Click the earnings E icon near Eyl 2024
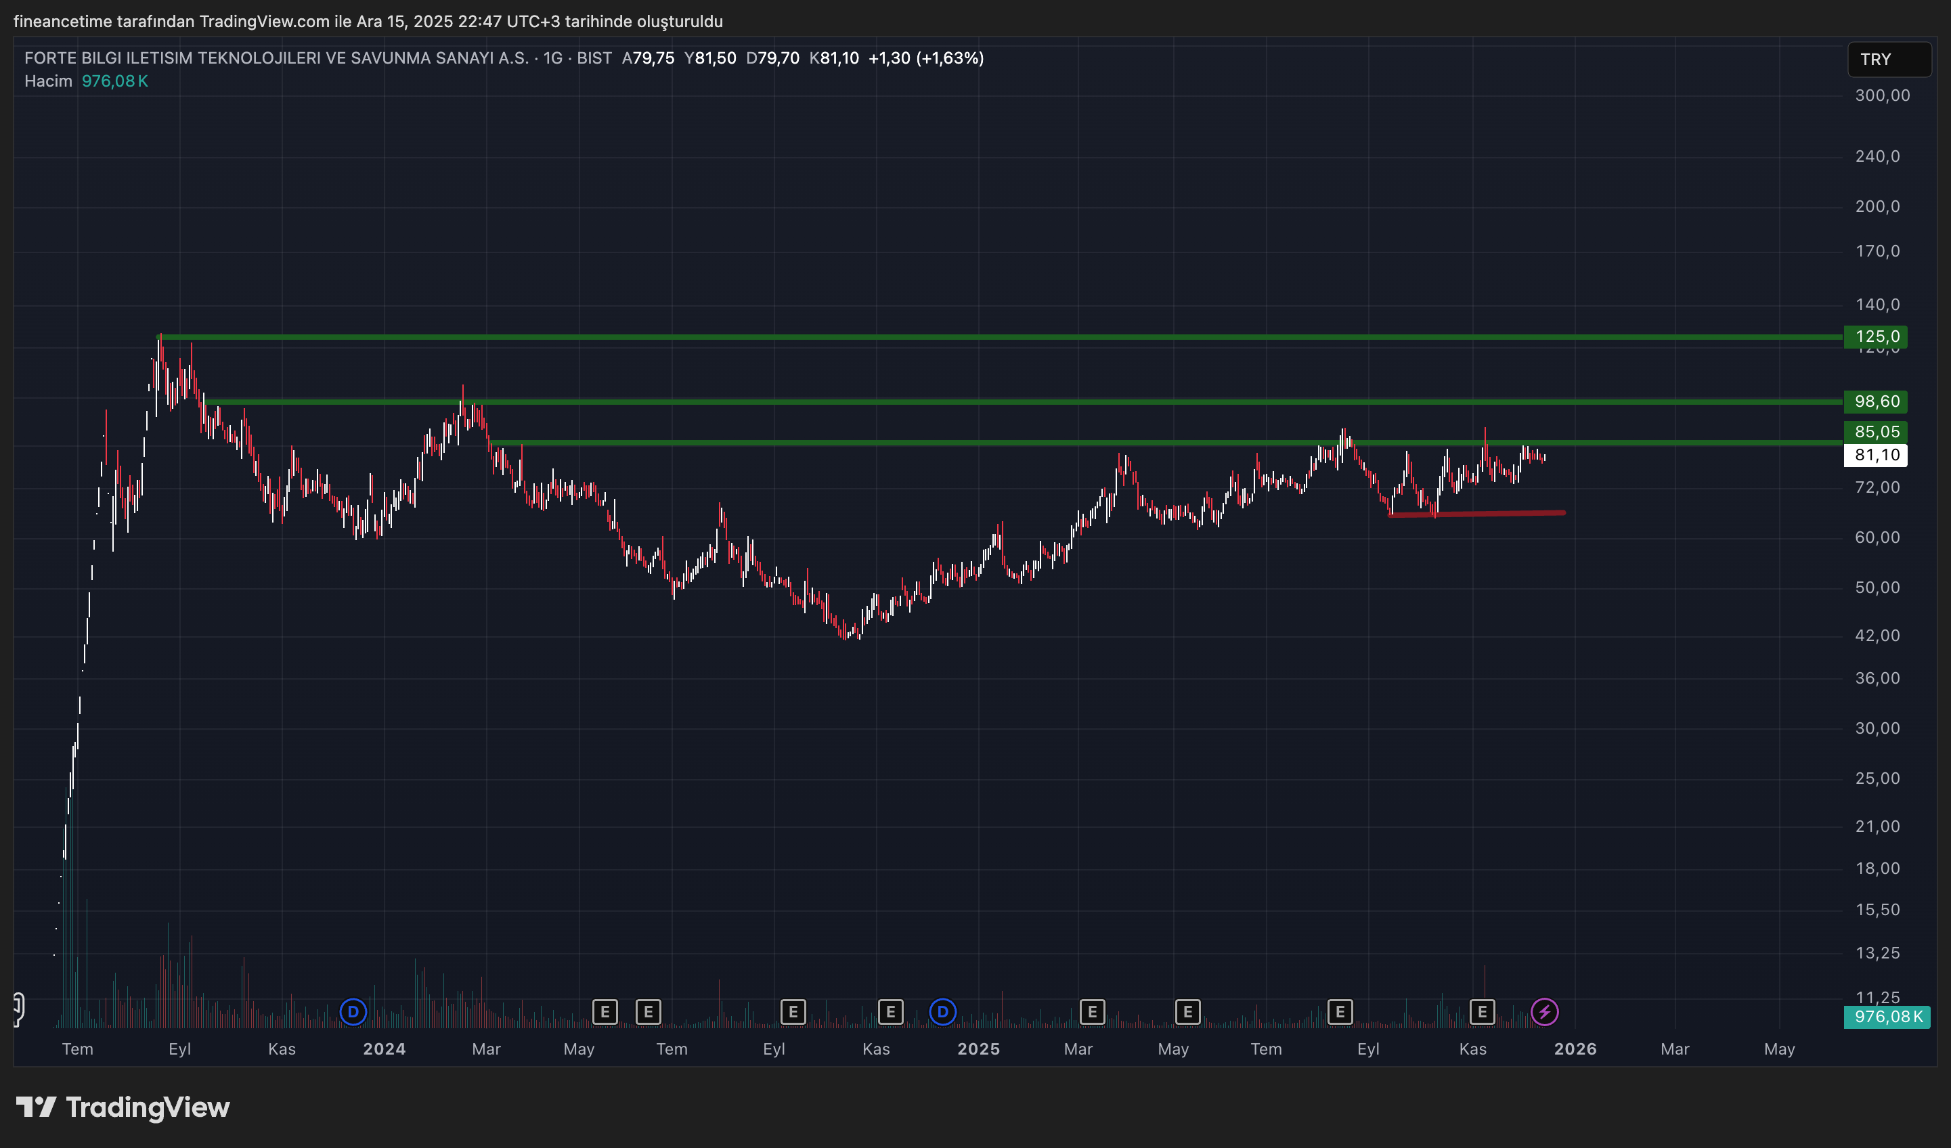 pyautogui.click(x=793, y=1011)
